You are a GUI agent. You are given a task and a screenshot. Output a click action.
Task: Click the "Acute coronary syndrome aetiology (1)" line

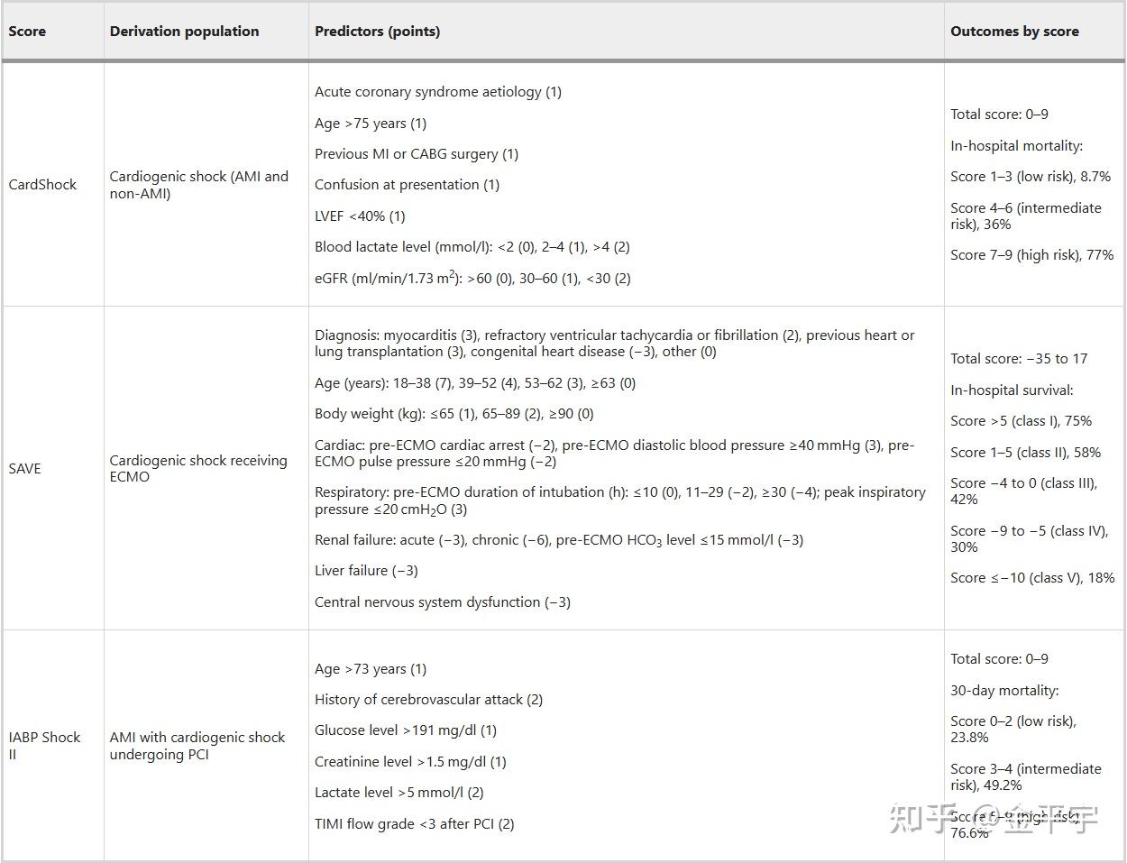[x=437, y=92]
